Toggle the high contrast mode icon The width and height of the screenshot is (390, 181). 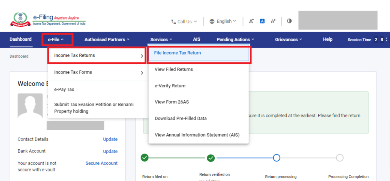(289, 21)
